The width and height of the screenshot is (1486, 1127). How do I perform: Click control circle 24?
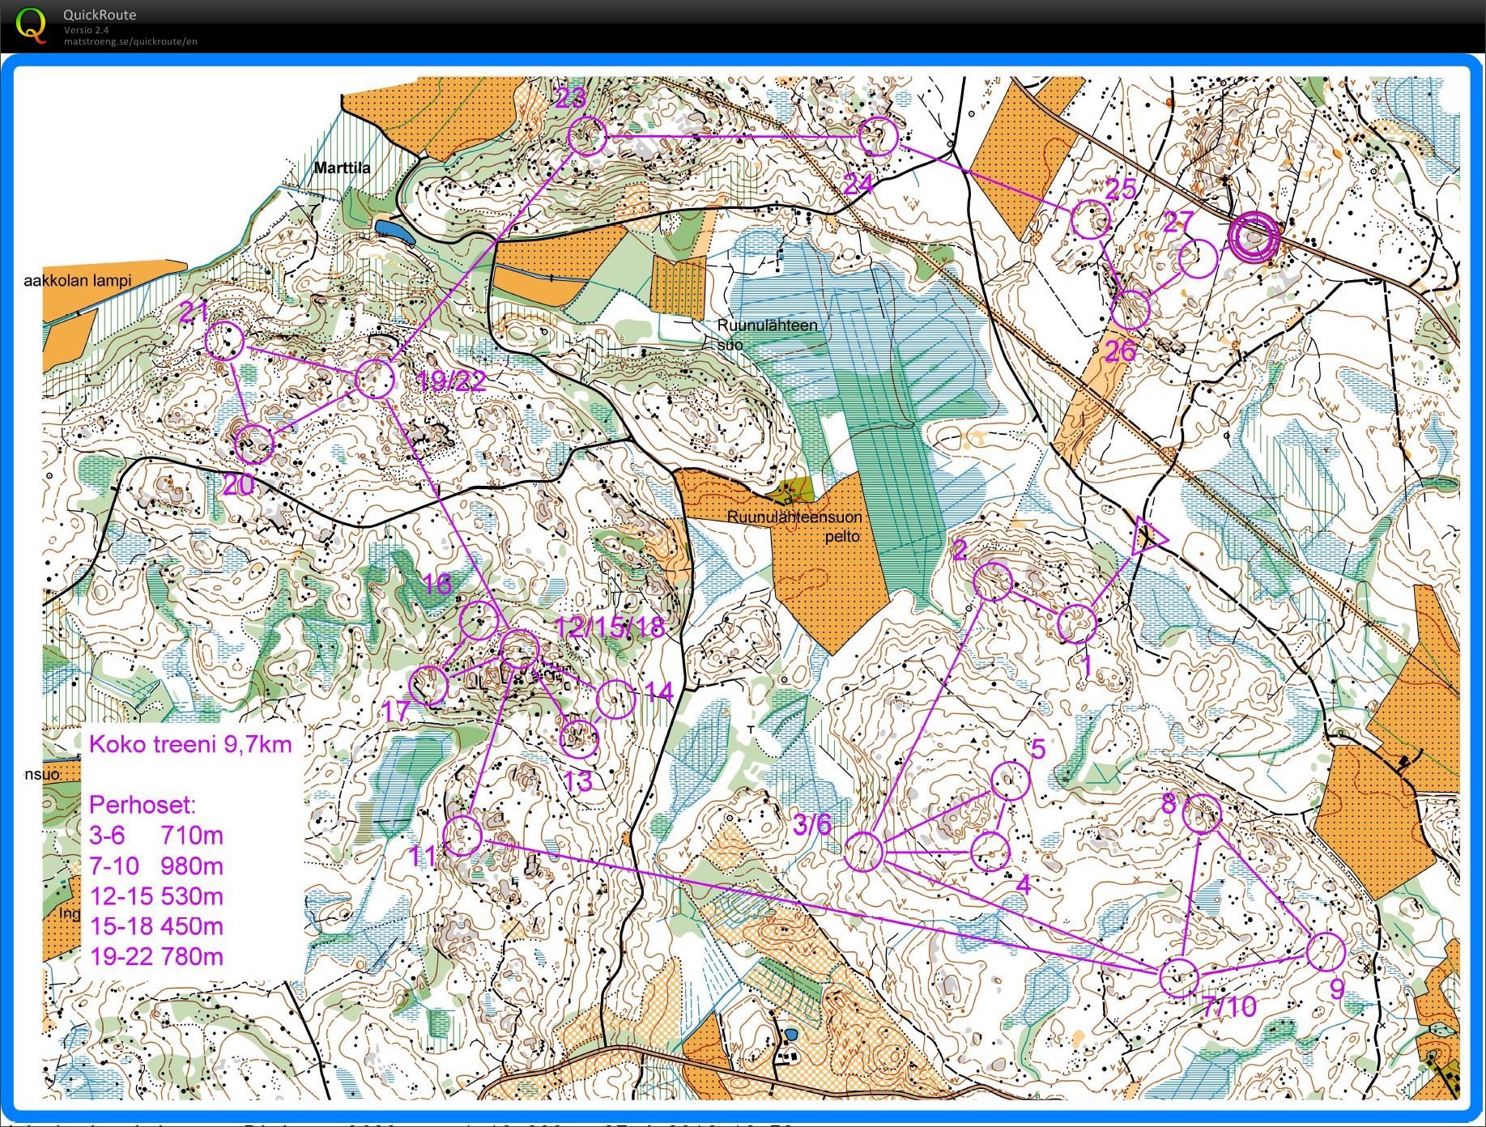(879, 137)
